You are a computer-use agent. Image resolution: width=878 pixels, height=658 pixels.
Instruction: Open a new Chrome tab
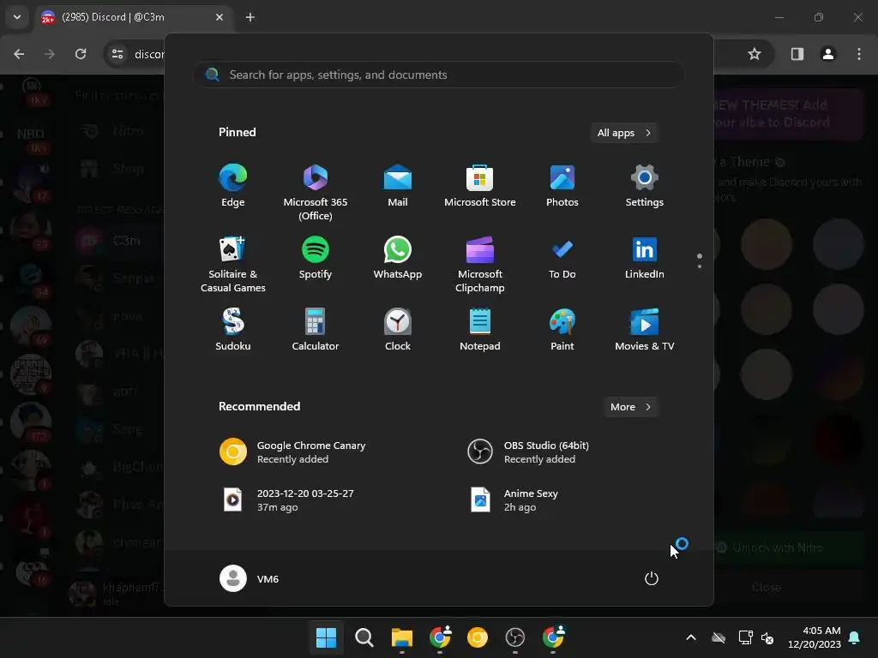pyautogui.click(x=250, y=17)
